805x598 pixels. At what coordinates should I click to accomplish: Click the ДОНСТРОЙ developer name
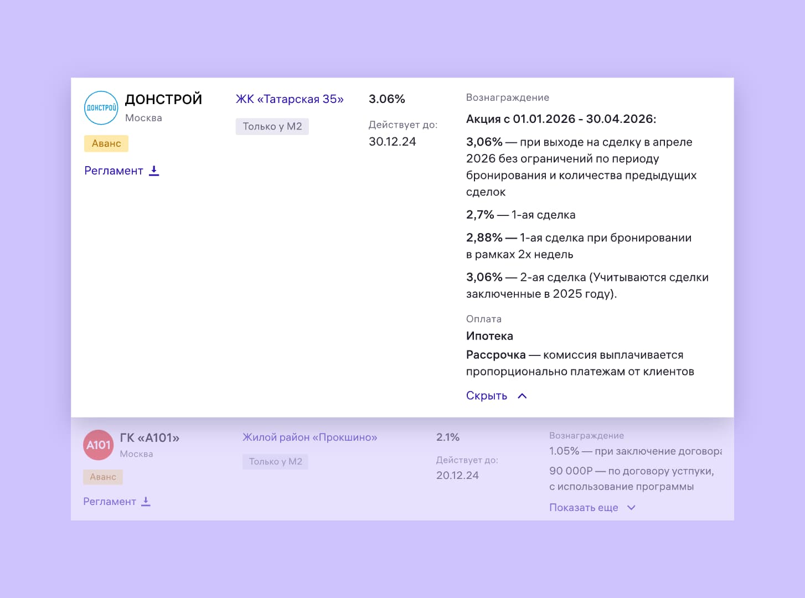pyautogui.click(x=164, y=100)
